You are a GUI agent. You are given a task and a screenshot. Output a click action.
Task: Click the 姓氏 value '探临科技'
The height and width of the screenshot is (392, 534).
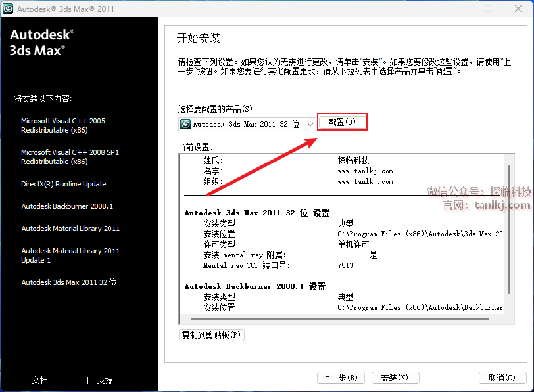click(x=353, y=160)
